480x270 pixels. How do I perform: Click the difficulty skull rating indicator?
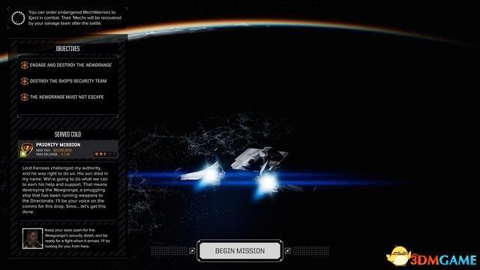[105, 154]
